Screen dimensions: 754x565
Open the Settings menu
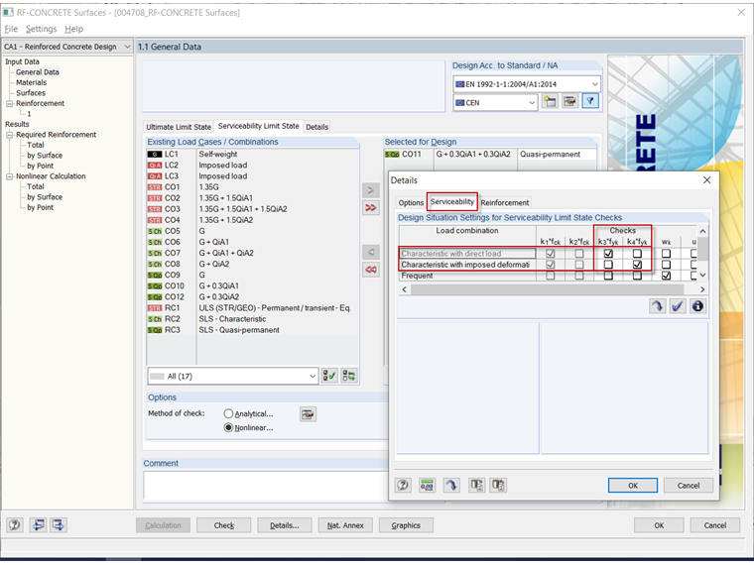point(42,29)
